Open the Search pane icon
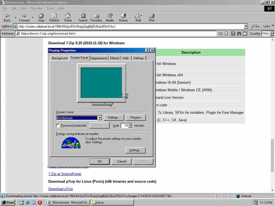The width and height of the screenshot is (275, 206). tap(83, 16)
